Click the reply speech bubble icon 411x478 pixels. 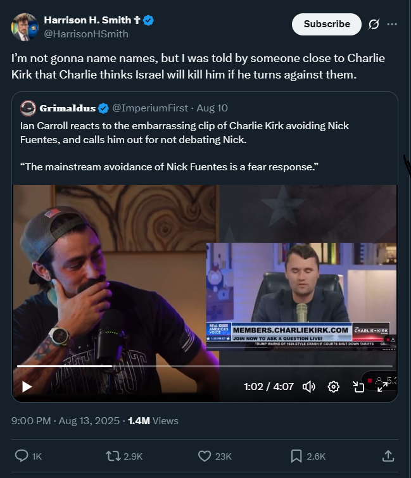pyautogui.click(x=22, y=456)
